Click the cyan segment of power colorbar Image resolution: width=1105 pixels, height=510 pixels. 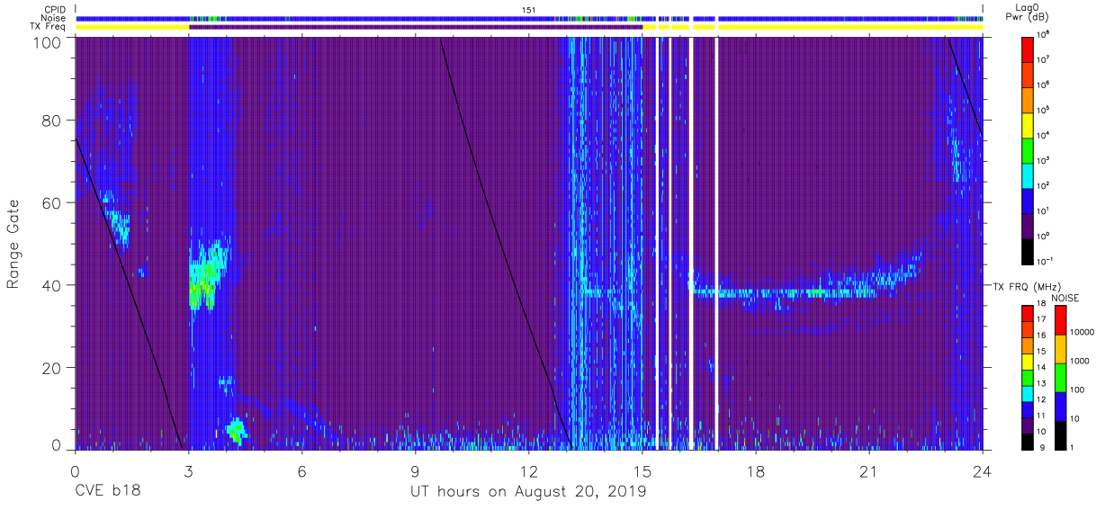pos(1028,175)
